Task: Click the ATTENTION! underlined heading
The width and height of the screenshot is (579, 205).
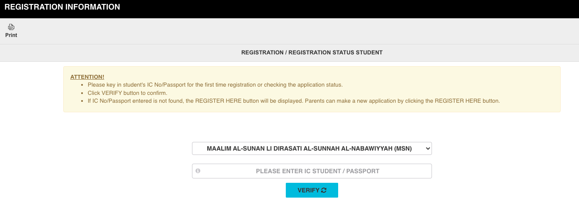Action: pos(87,77)
